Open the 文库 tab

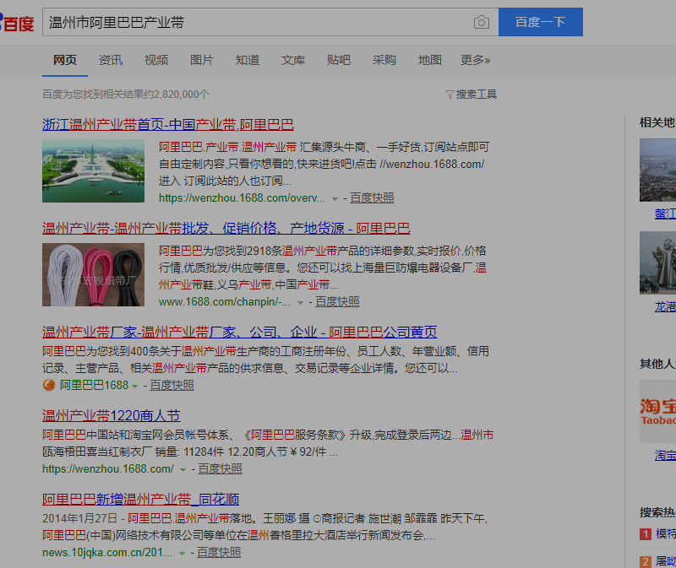[x=293, y=60]
